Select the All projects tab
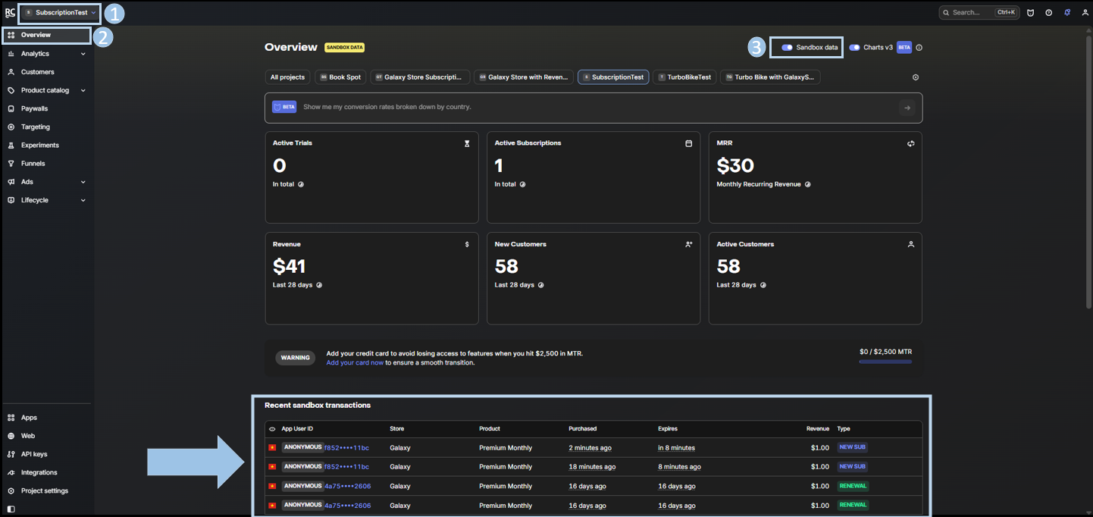This screenshot has height=517, width=1093. [x=287, y=77]
